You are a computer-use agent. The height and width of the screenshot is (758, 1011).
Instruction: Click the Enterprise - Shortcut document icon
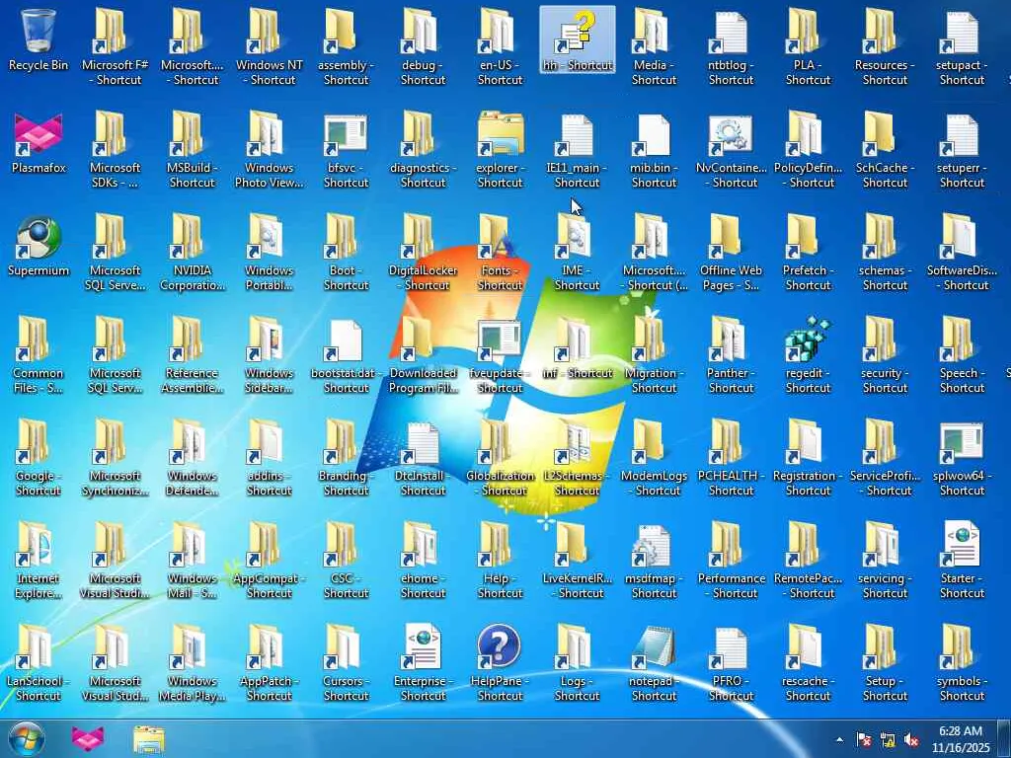[x=423, y=664]
